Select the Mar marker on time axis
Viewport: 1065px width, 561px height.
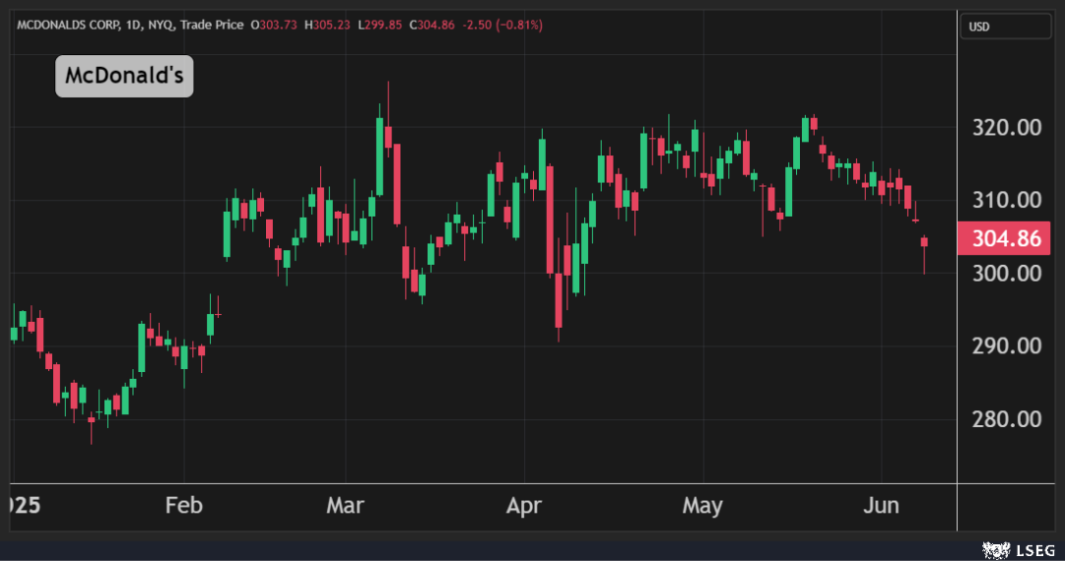pyautogui.click(x=346, y=506)
